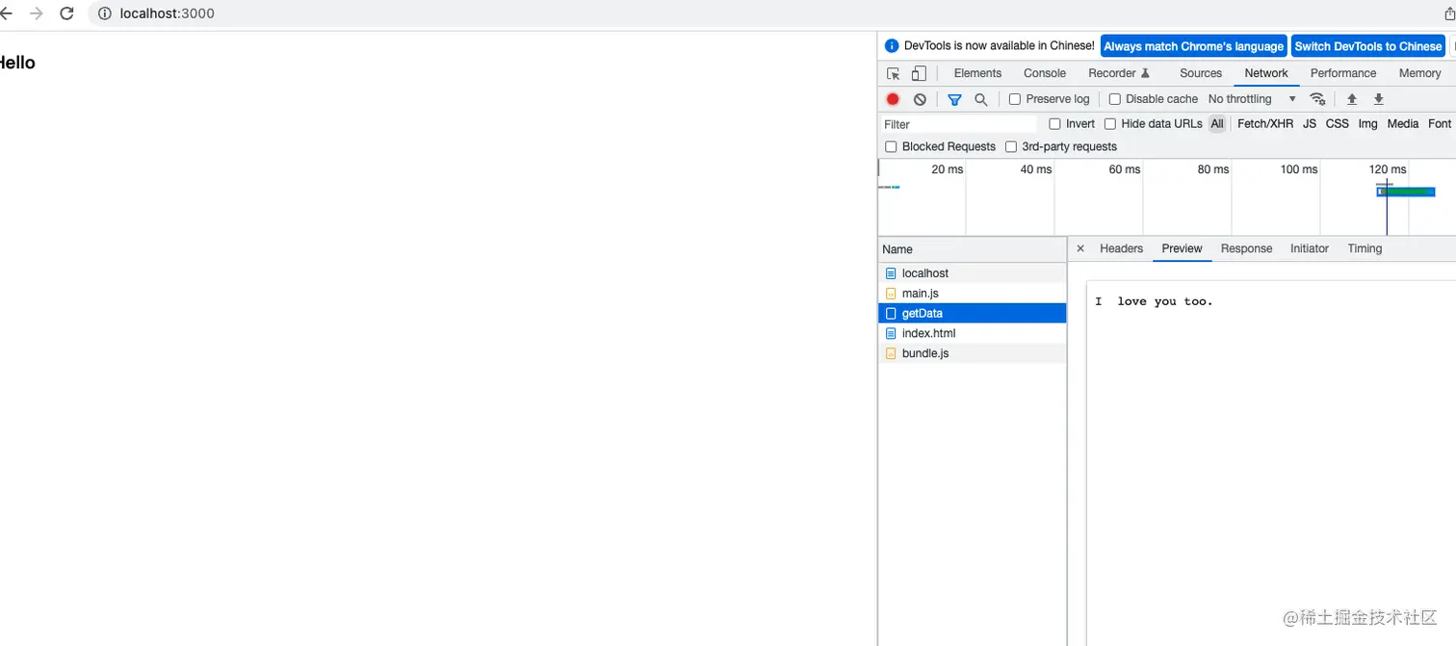Click the site info icon in address bar
This screenshot has width=1456, height=646.
tap(105, 13)
